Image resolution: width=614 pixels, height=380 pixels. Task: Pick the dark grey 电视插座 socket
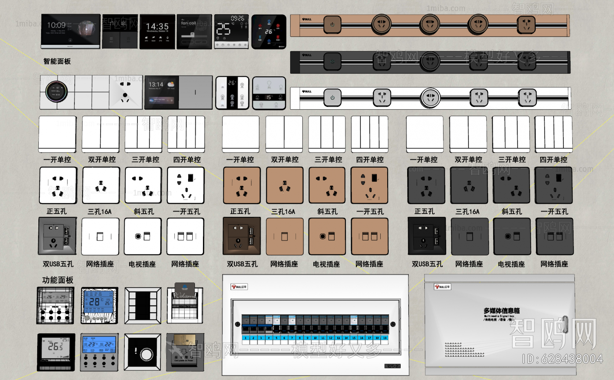tap(512, 237)
